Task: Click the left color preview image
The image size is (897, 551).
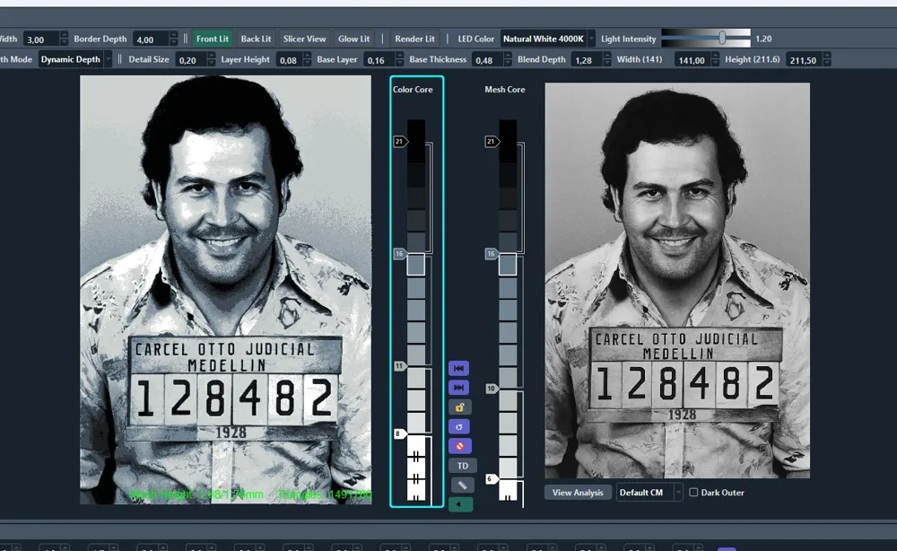Action: (225, 290)
